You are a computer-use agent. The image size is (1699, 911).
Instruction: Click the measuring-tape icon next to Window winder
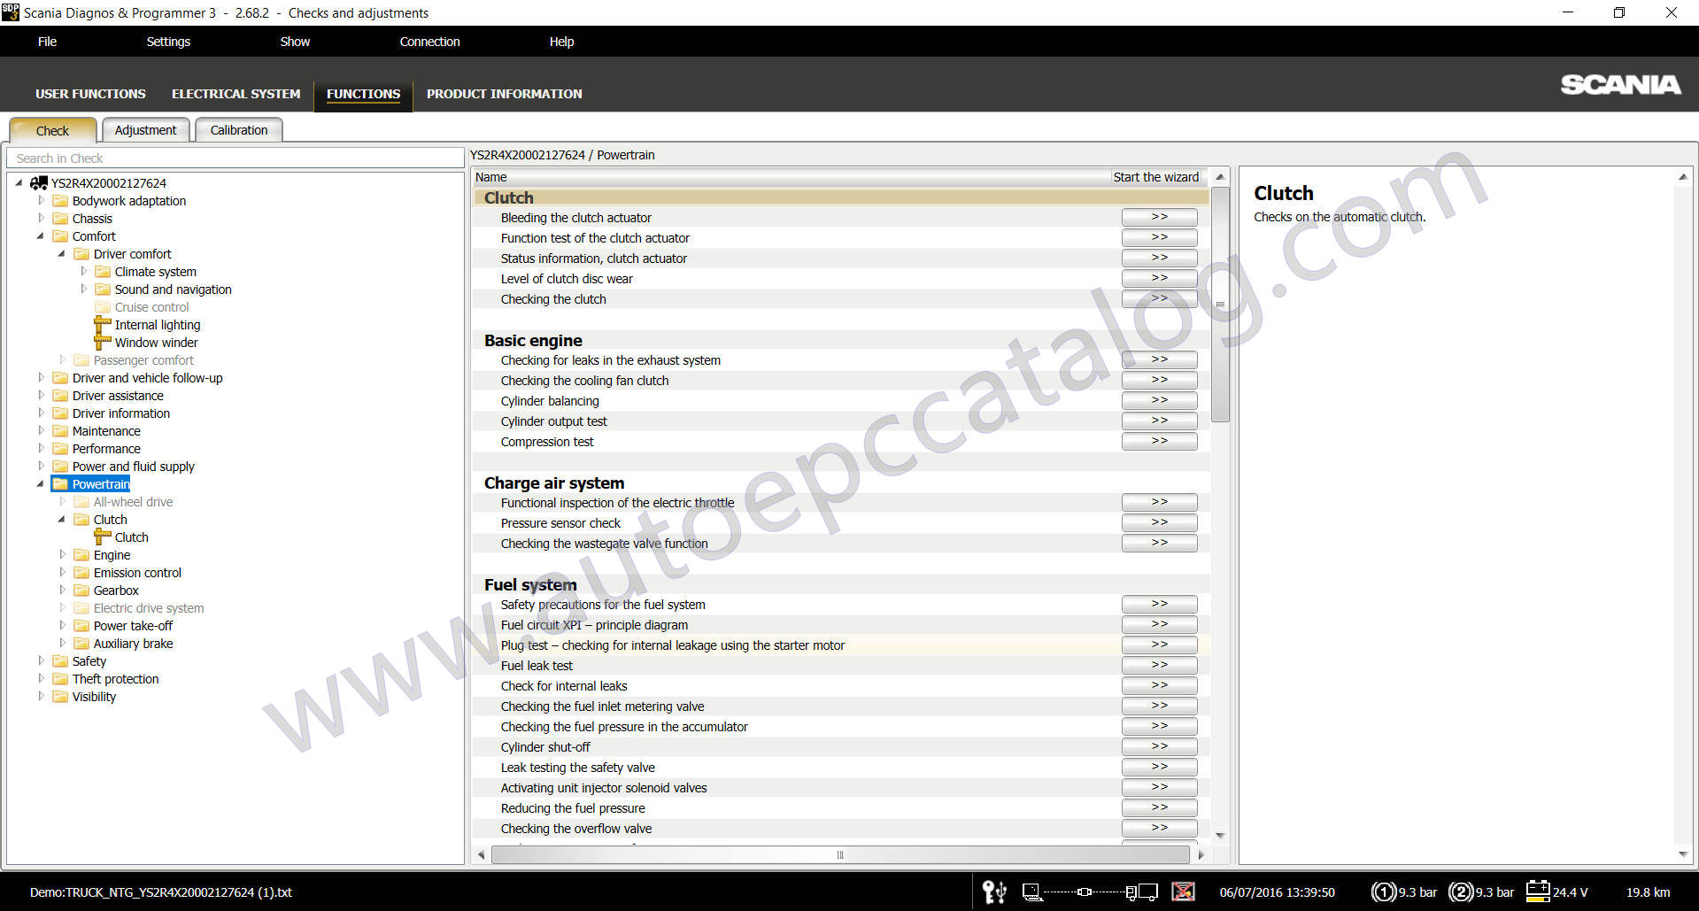tap(103, 343)
